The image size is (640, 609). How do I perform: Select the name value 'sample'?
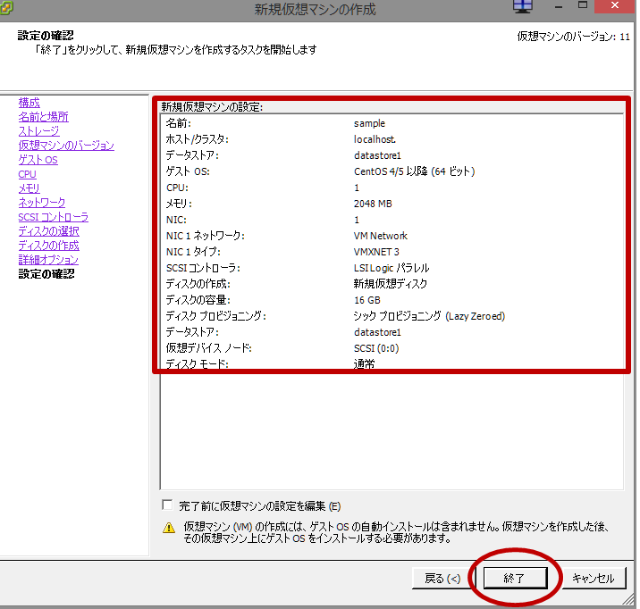click(369, 123)
